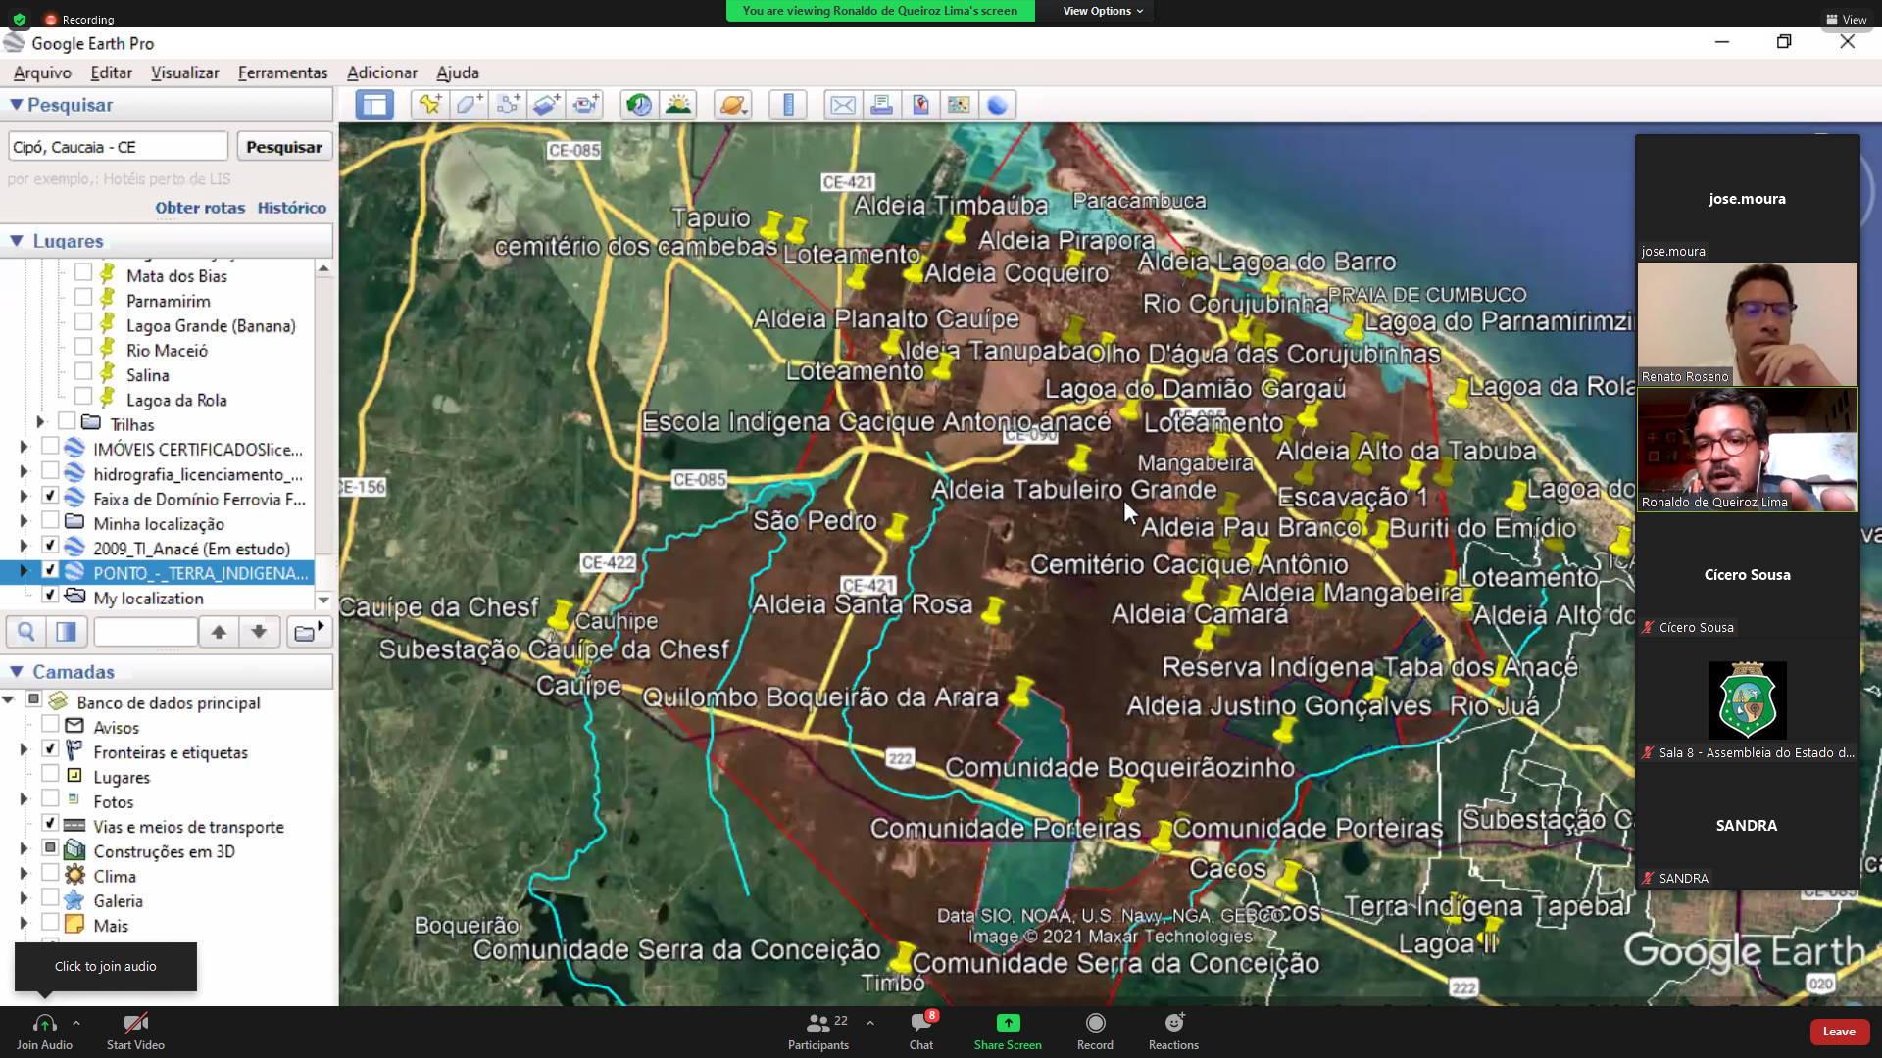The height and width of the screenshot is (1058, 1882).
Task: Enable the Fotos layer checkbox
Action: tap(50, 799)
